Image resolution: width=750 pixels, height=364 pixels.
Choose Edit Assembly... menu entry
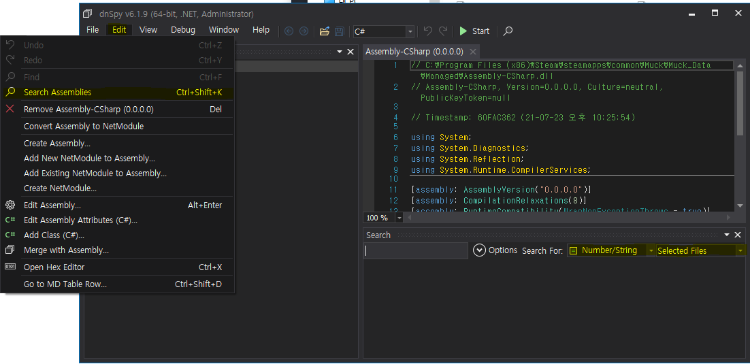118,205
